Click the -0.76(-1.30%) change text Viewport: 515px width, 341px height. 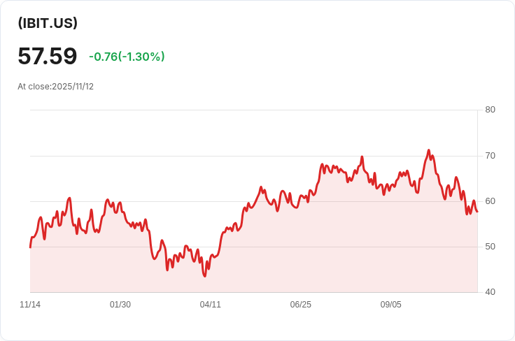click(127, 57)
